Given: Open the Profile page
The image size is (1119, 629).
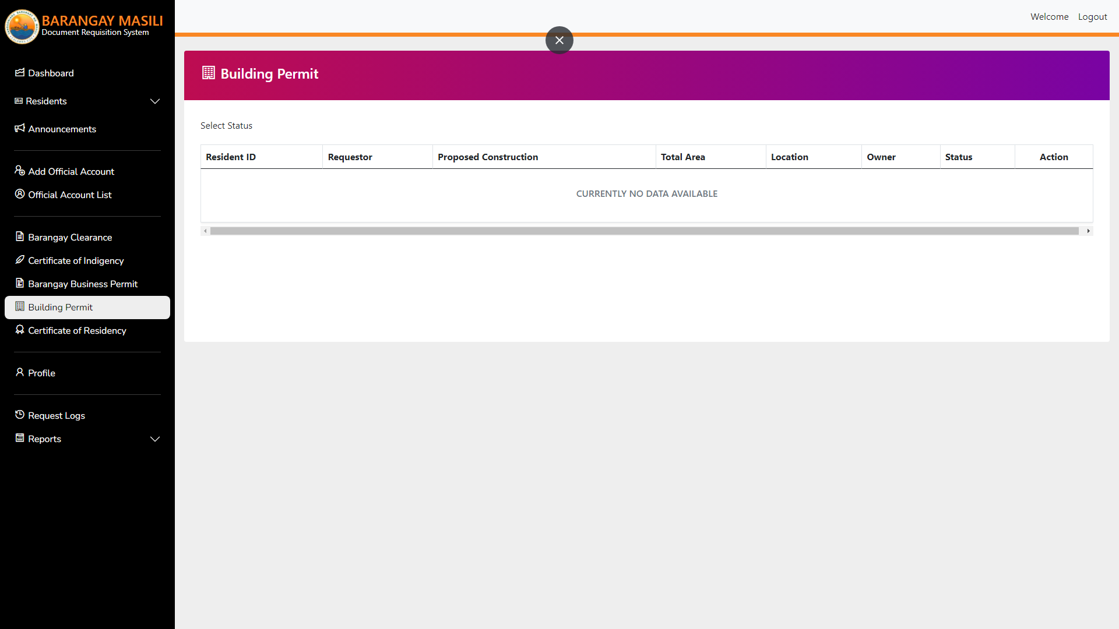Looking at the screenshot, I should coord(41,373).
